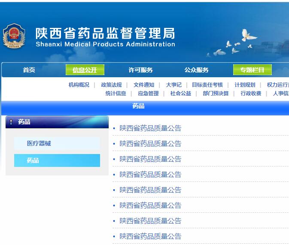Open the 统计信息 link
Viewport: 289px width, 245px height.
[116, 94]
